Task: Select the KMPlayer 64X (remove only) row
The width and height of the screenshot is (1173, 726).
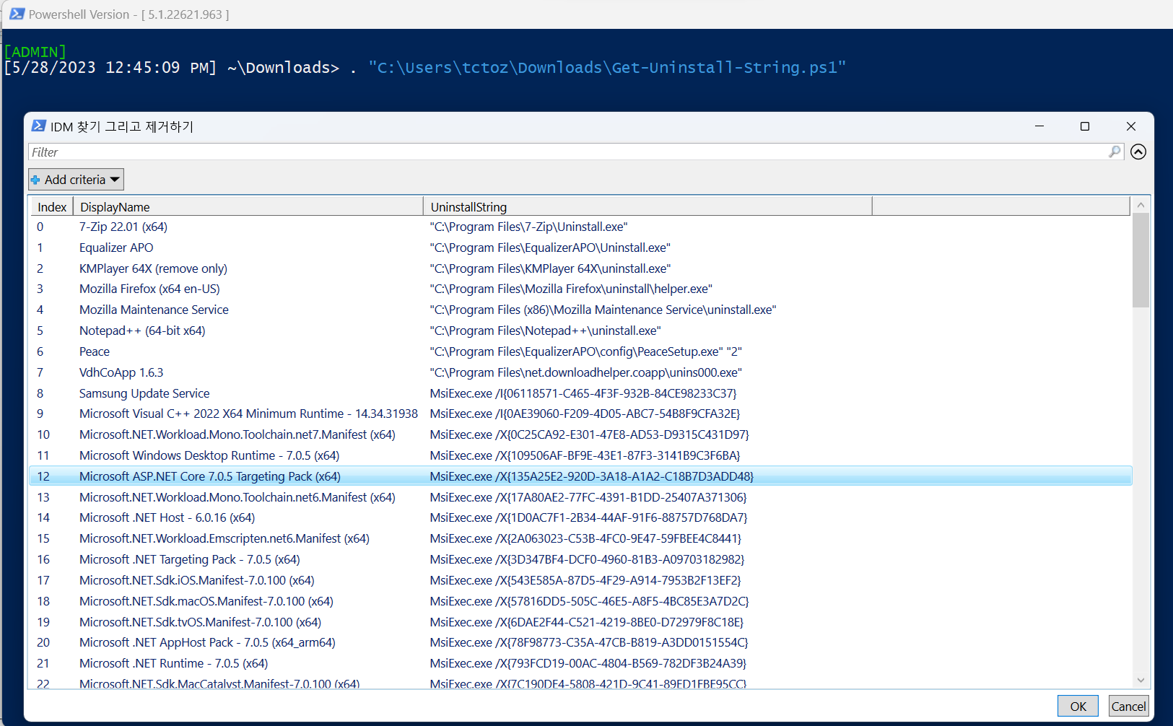Action: 580,268
